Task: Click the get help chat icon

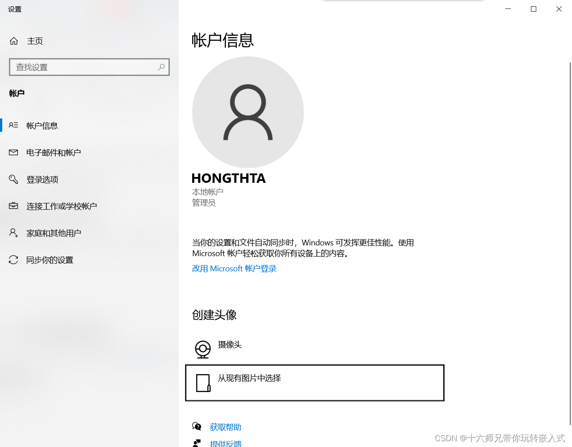Action: point(197,426)
